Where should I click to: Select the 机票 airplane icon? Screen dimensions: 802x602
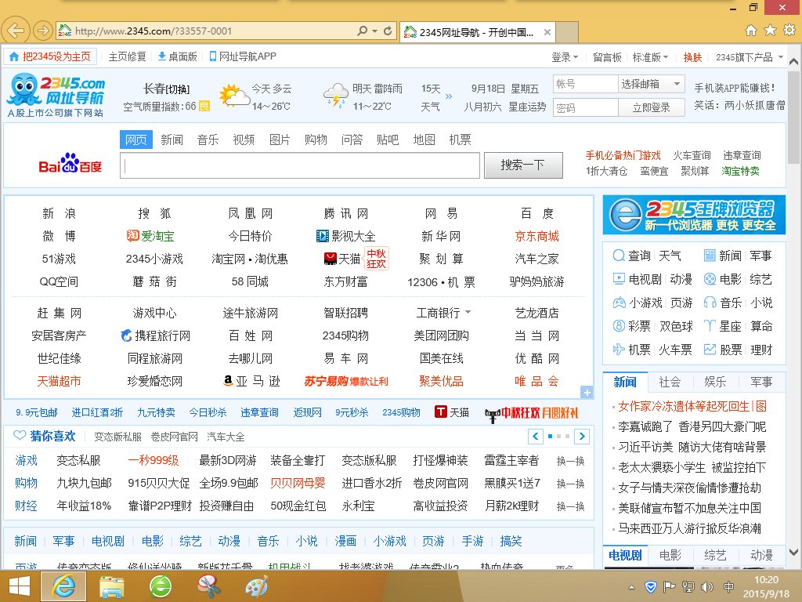click(x=619, y=349)
